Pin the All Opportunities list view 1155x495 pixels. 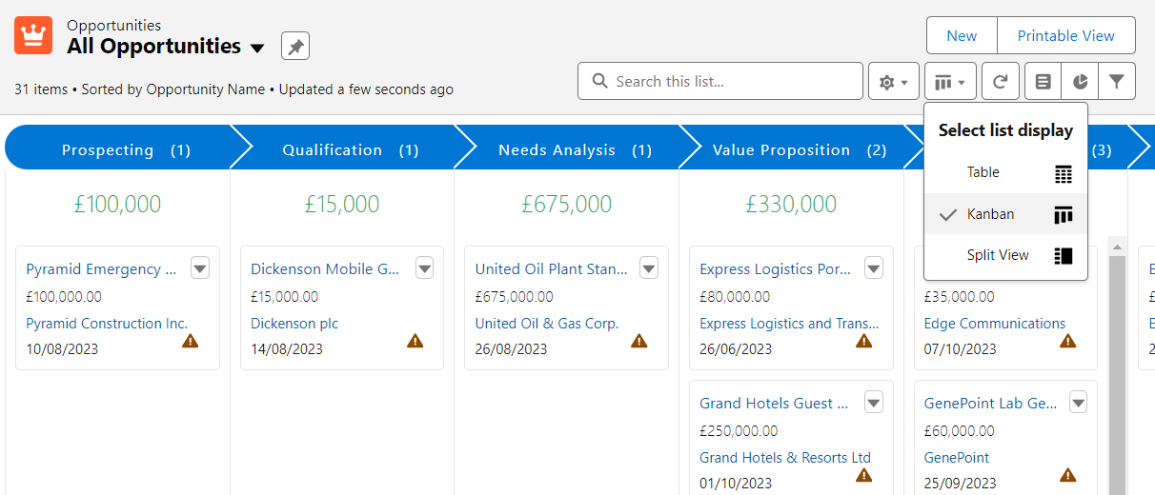click(295, 46)
